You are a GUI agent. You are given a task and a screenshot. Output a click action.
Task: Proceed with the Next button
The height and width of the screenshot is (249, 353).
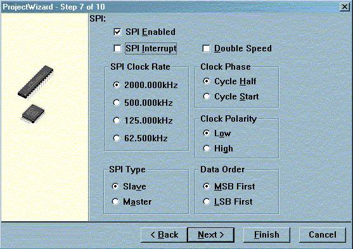point(210,235)
